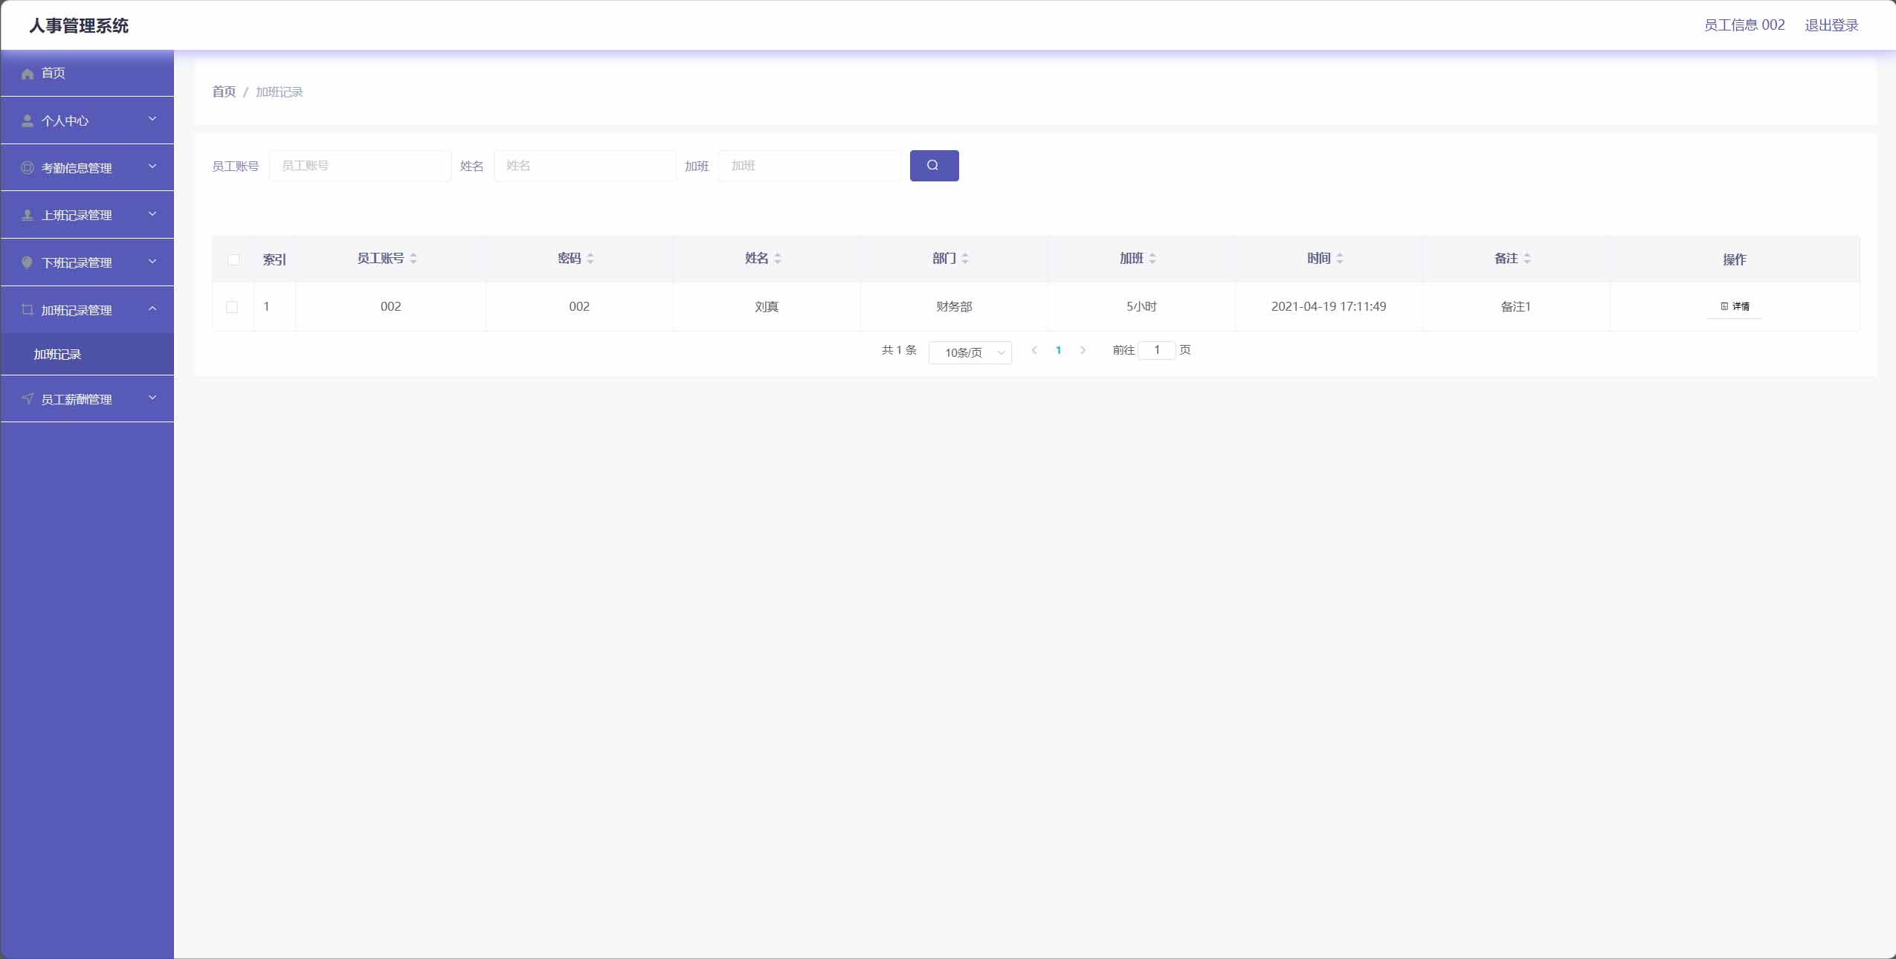Open 个人中心 menu label

(x=65, y=120)
